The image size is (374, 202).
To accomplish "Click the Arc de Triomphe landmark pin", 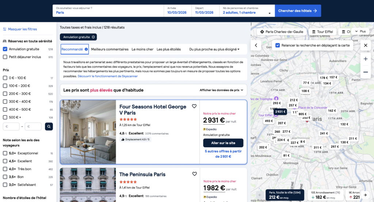I will pyautogui.click(x=276, y=98).
